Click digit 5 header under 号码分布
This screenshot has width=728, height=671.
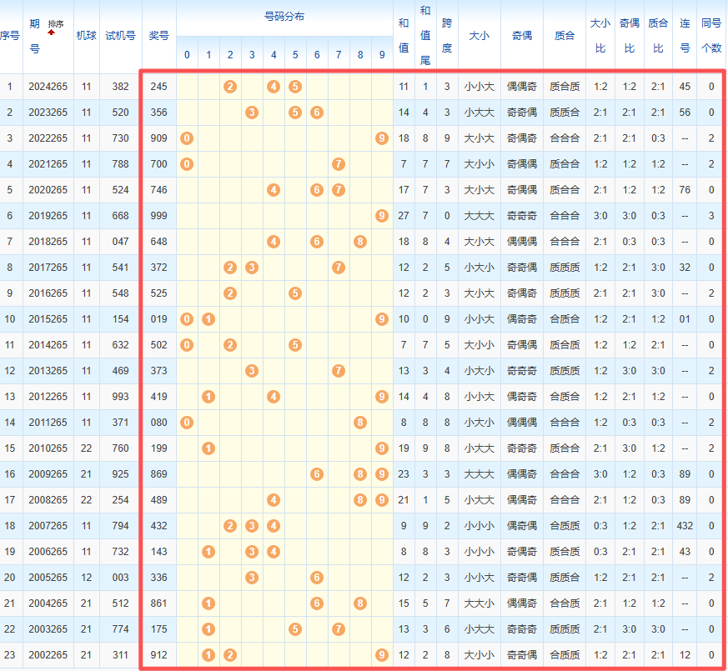295,55
